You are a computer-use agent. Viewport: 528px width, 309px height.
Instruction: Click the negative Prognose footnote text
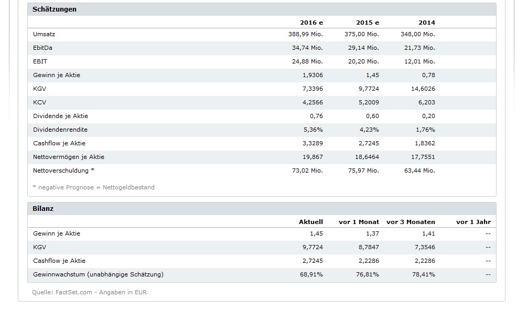click(93, 187)
